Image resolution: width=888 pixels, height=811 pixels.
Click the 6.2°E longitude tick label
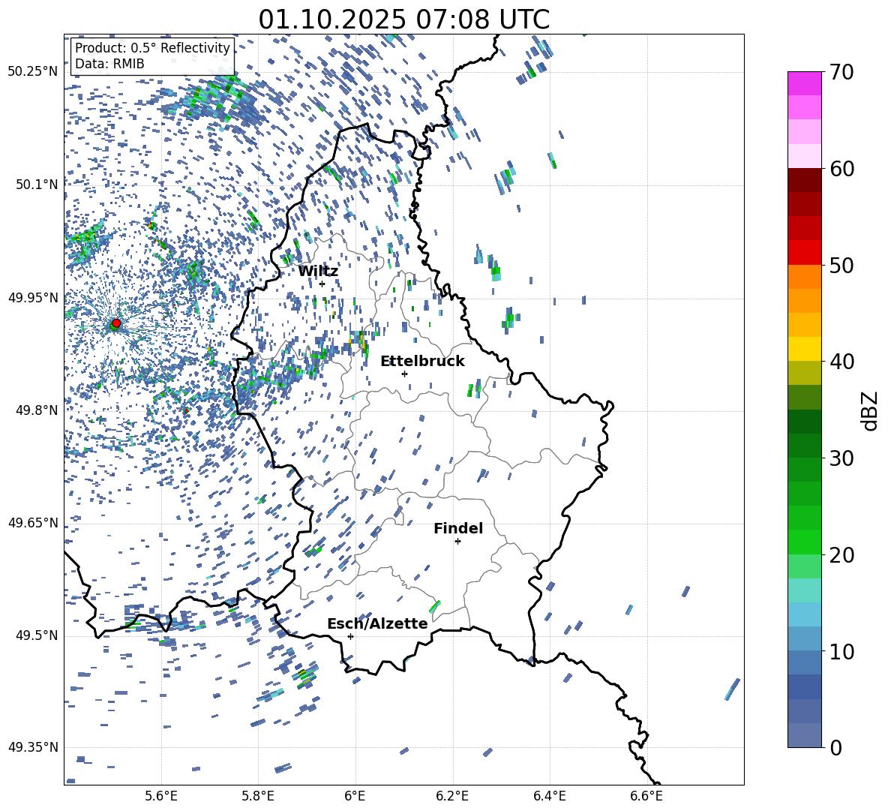tap(452, 797)
